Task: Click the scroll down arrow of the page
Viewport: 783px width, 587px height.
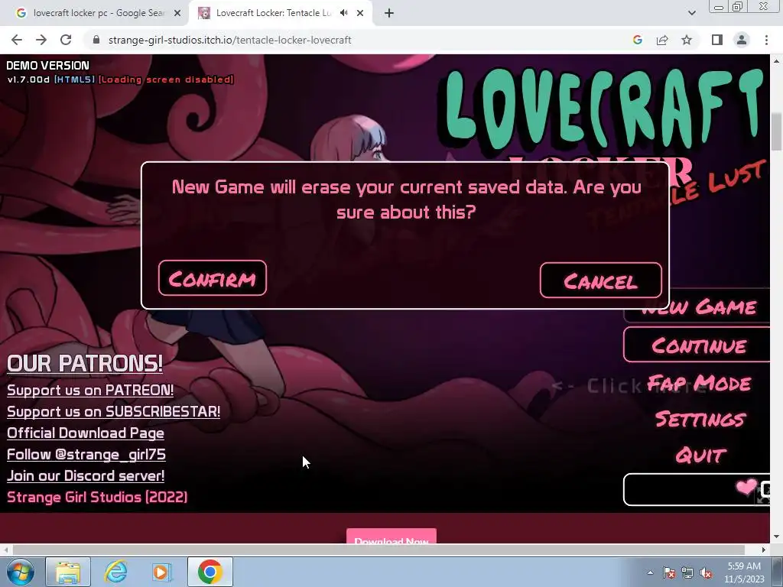Action: (776, 537)
